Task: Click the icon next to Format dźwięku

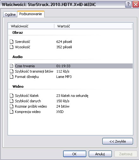Action: point(11,77)
